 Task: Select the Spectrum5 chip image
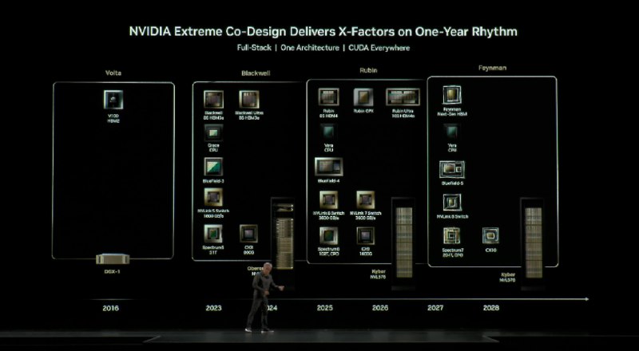(213, 234)
